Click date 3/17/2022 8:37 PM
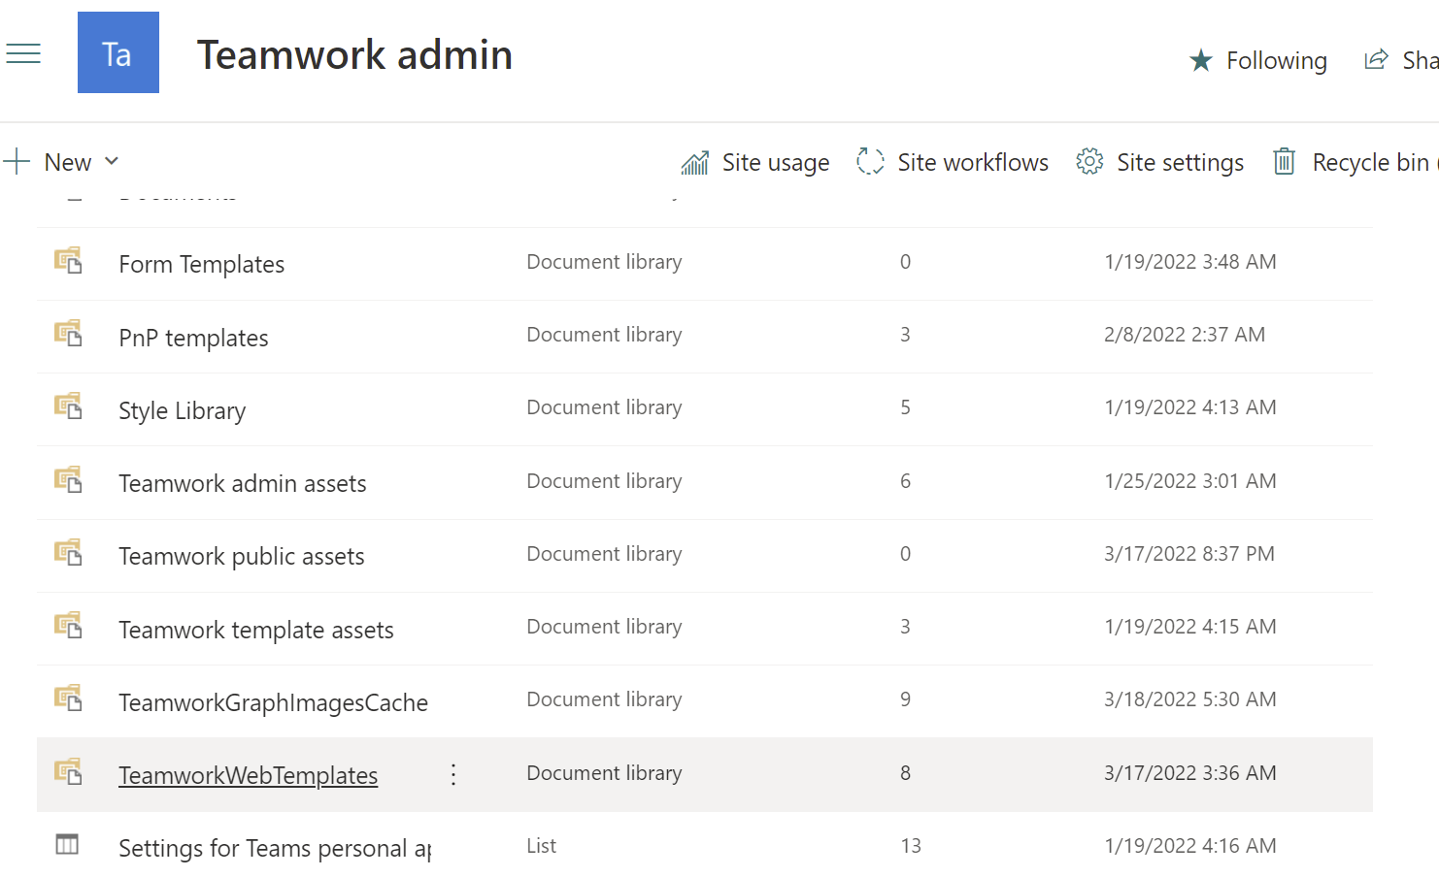The image size is (1439, 877). (x=1189, y=554)
